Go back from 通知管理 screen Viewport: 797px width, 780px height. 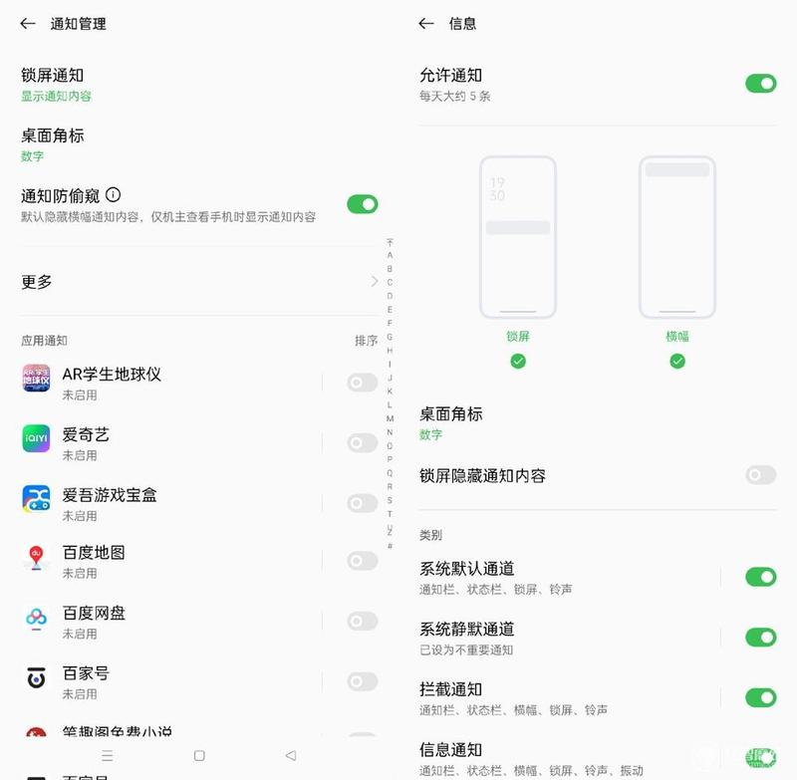(28, 23)
